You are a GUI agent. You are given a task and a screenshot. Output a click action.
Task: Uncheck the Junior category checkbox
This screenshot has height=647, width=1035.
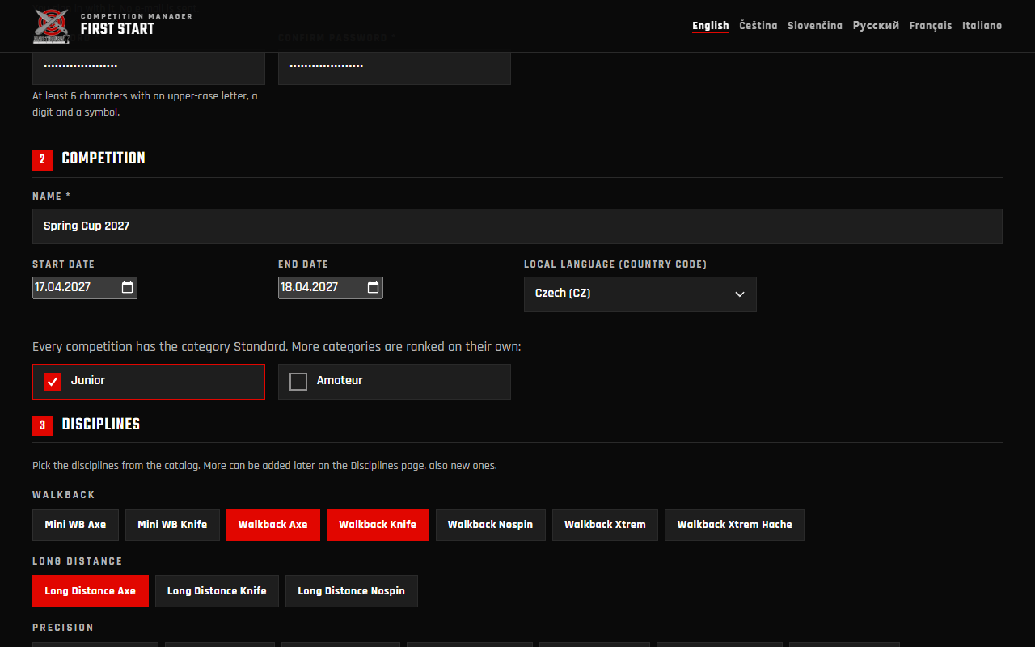[53, 382]
